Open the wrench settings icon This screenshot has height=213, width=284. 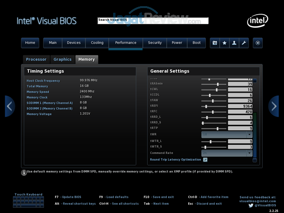[243, 43]
